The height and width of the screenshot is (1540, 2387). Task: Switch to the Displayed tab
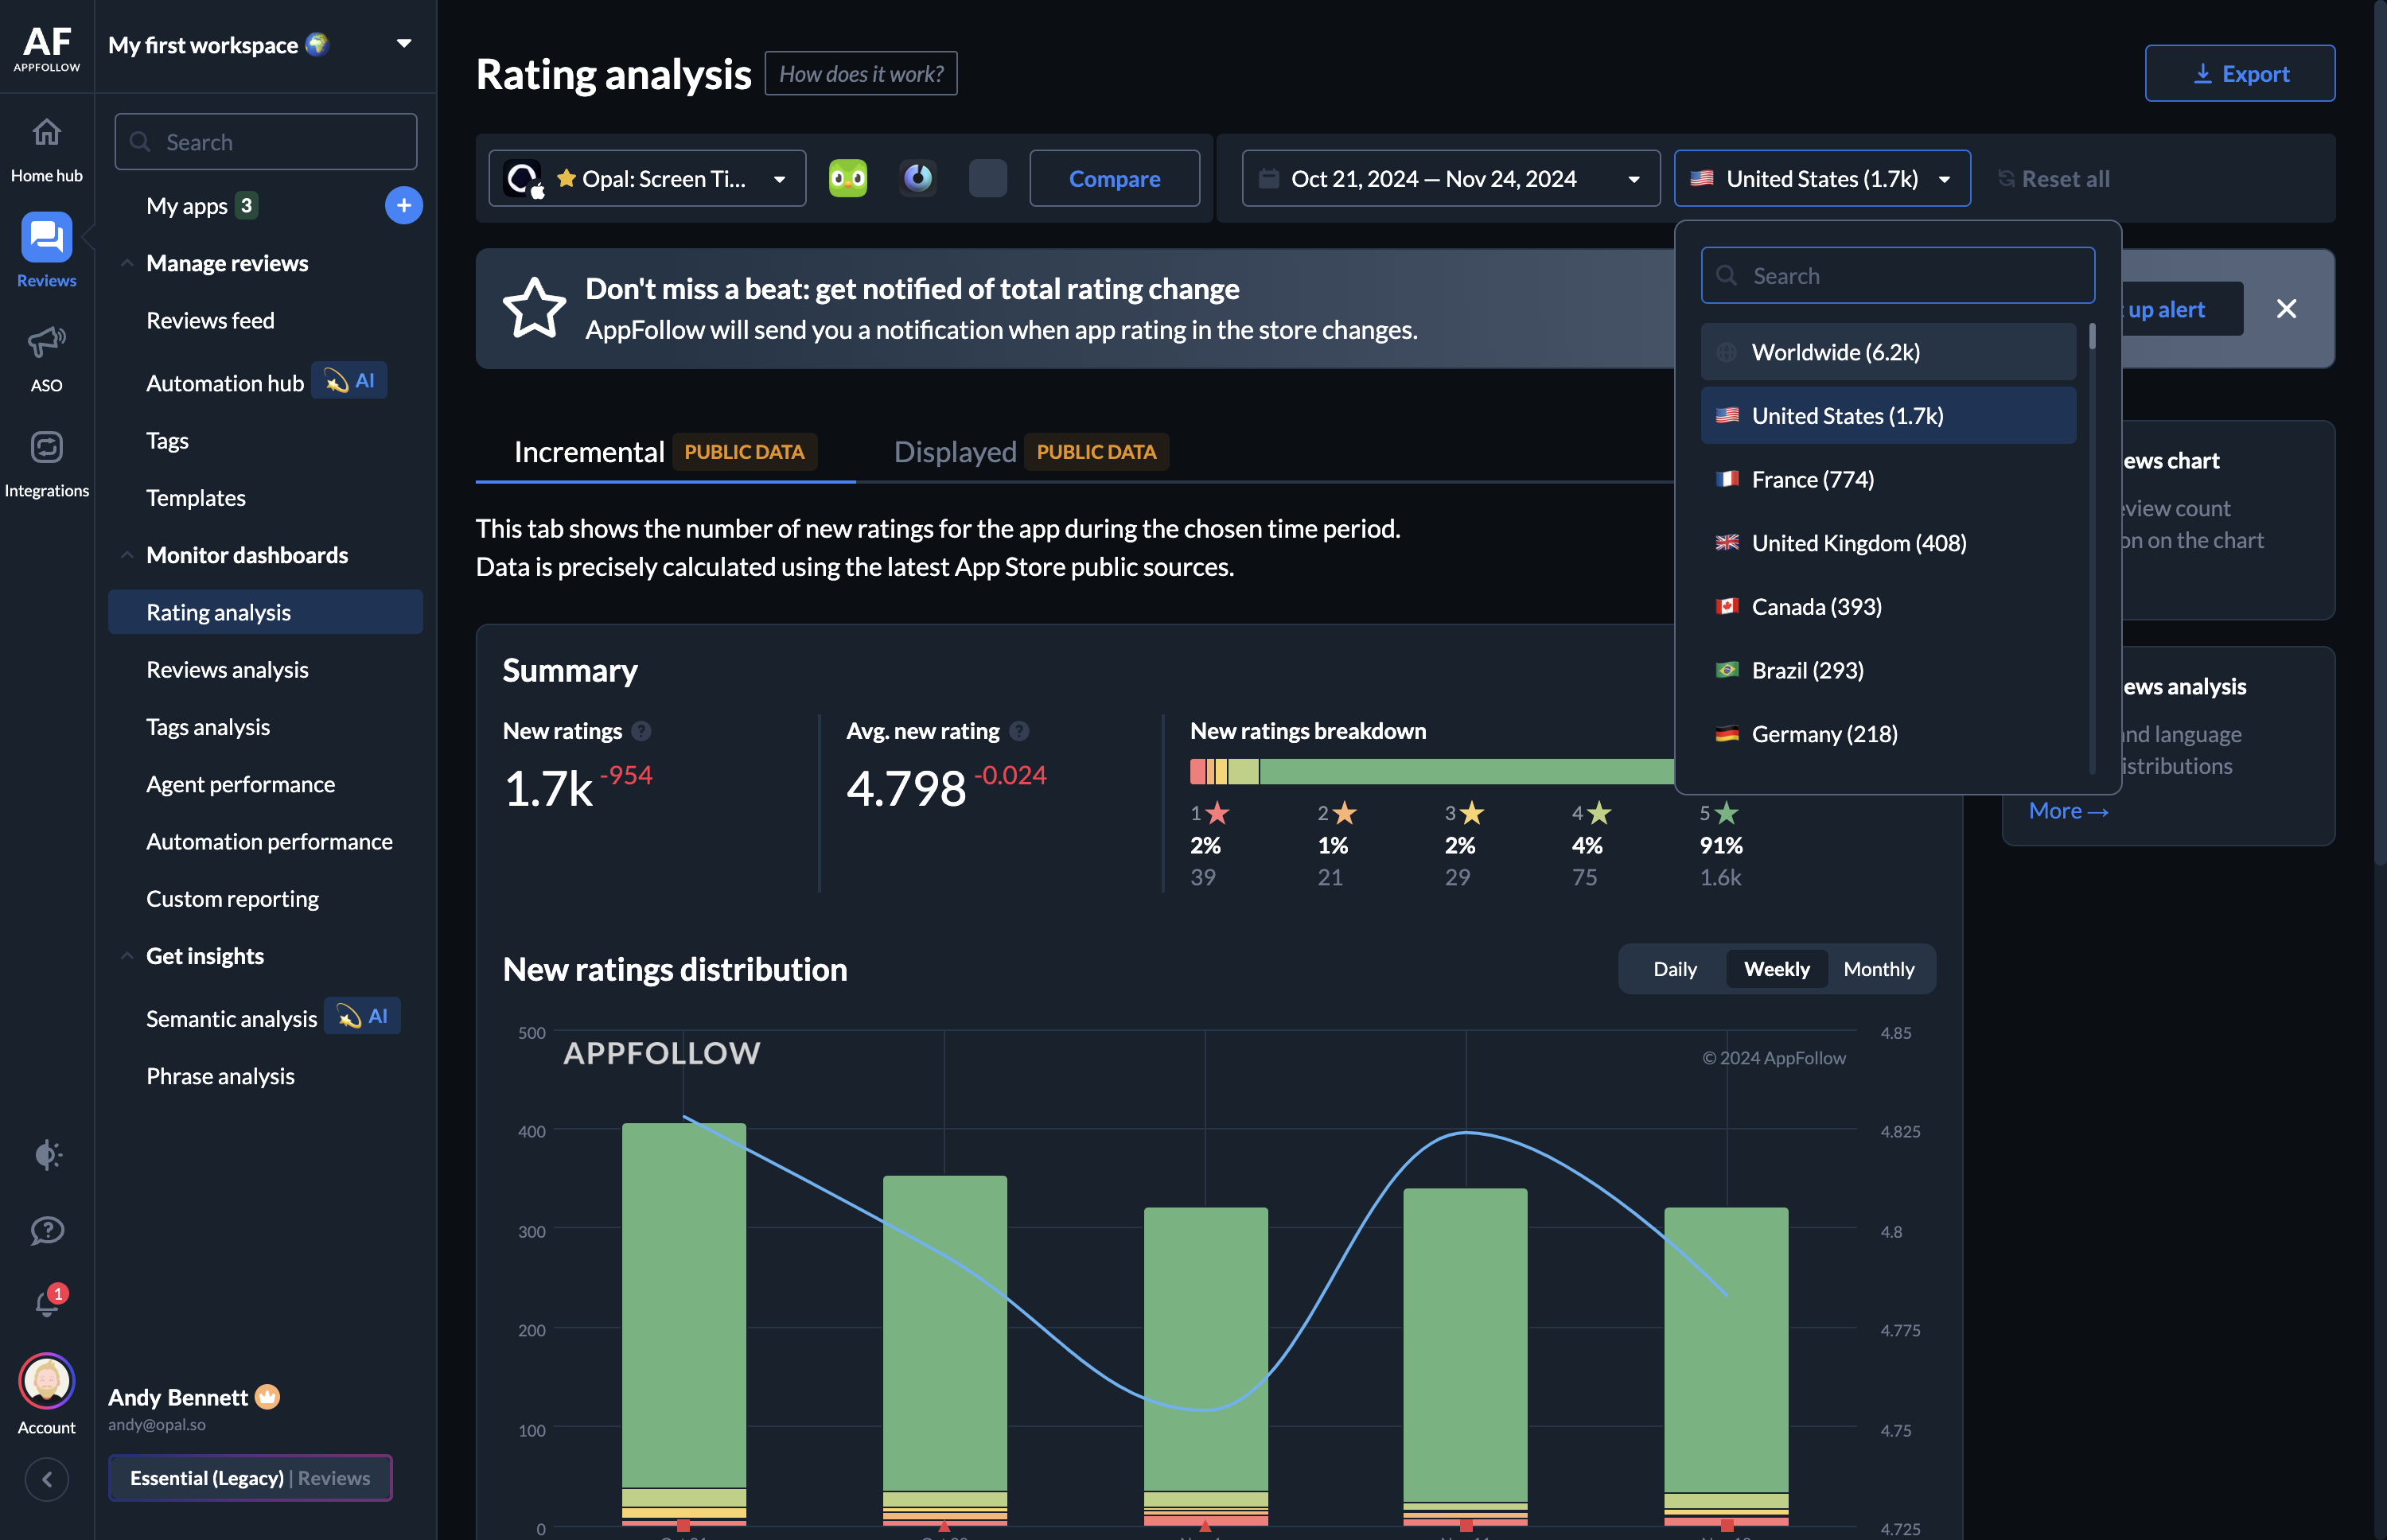click(x=955, y=452)
